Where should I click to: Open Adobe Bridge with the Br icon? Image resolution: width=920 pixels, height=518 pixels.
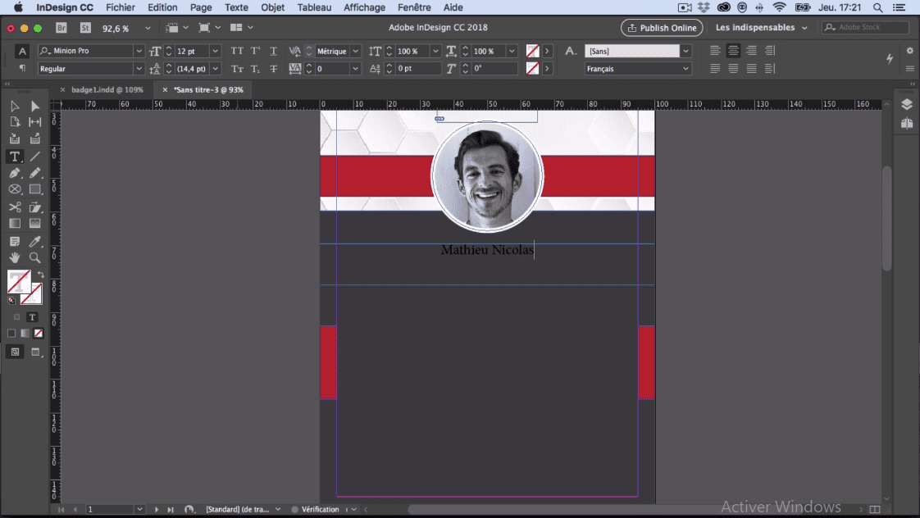tap(61, 28)
